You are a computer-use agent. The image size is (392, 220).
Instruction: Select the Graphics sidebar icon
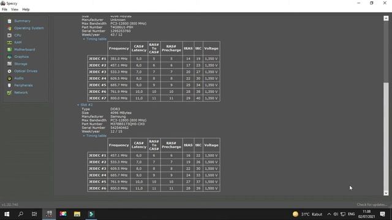tap(9, 57)
